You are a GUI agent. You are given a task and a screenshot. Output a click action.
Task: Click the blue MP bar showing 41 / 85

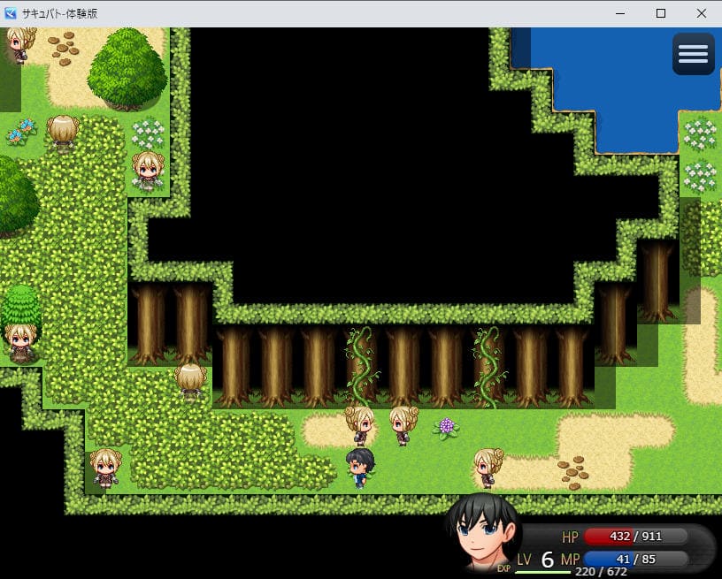pos(635,560)
